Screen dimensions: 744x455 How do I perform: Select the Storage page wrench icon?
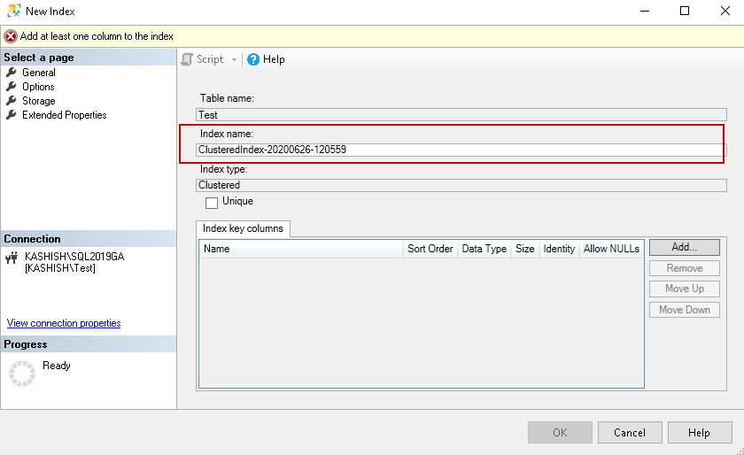[12, 101]
